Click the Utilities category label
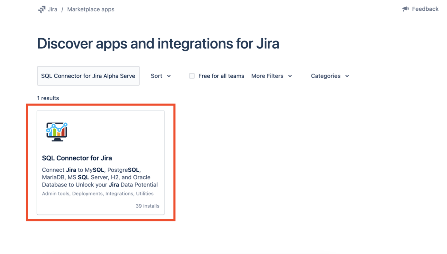447x254 pixels. [x=145, y=193]
